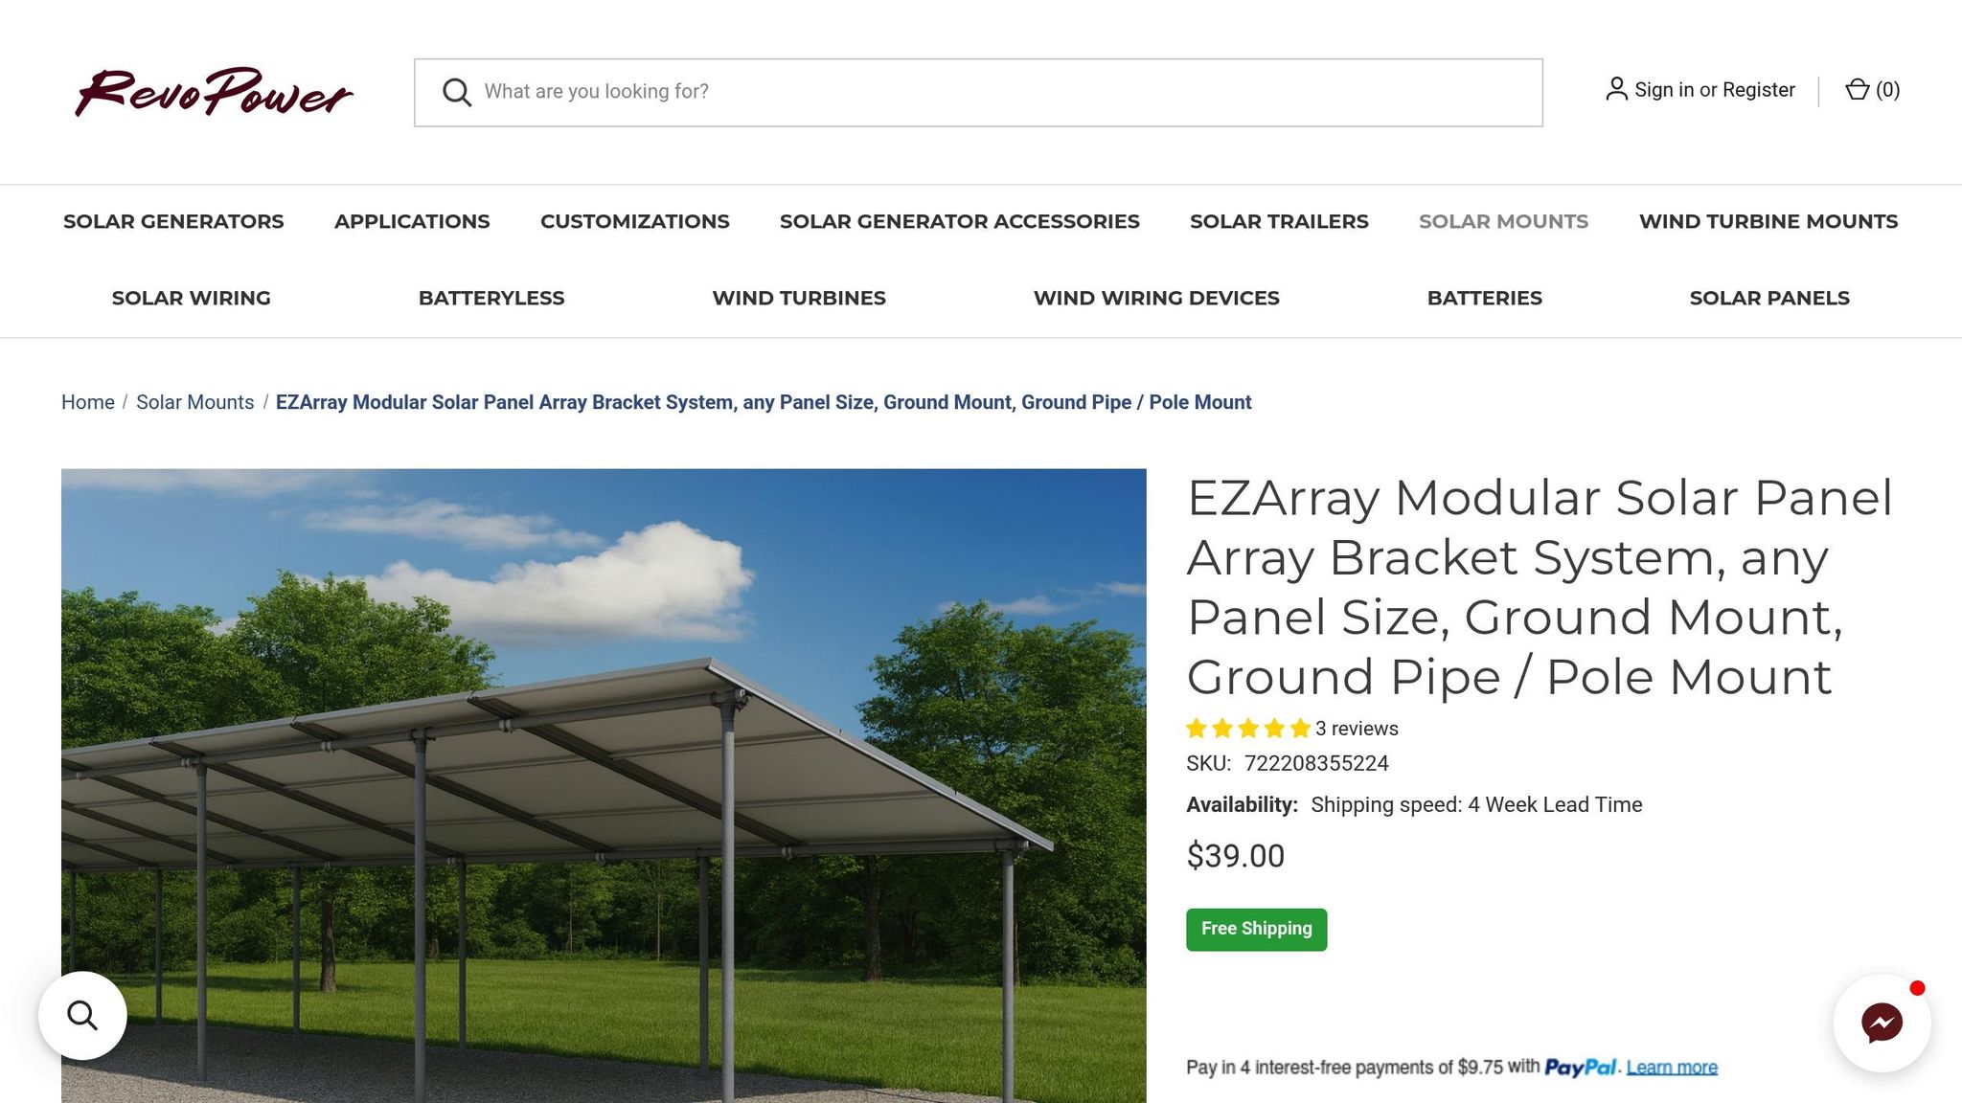Go to Wind Turbine Mounts category
The height and width of the screenshot is (1103, 1962).
1768,221
